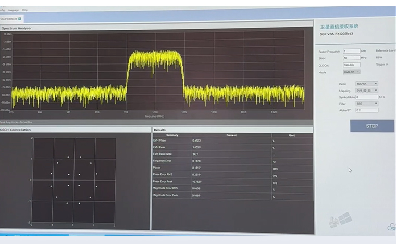Select the Phase Error RMS row label
Viewport: 396px width, 244px height.
(x=163, y=174)
